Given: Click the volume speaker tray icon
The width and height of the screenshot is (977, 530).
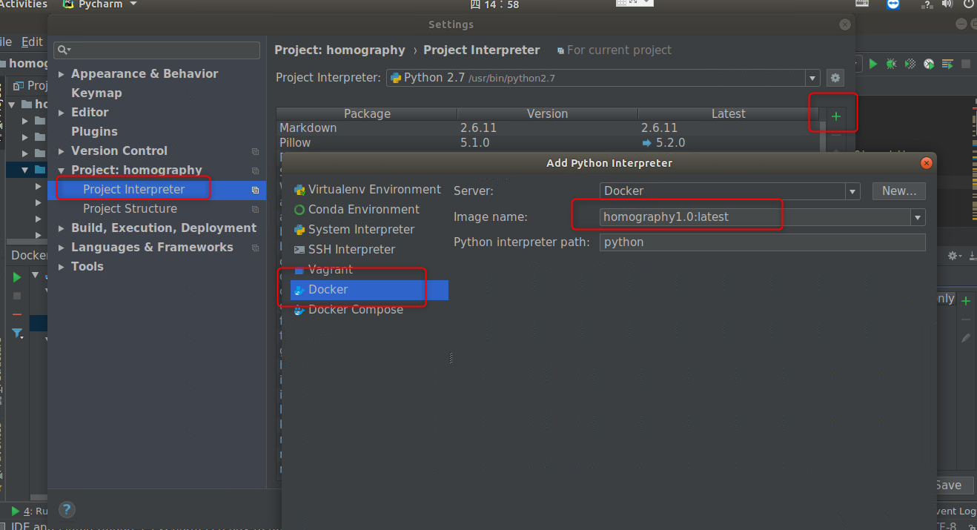Looking at the screenshot, I should click(947, 4).
